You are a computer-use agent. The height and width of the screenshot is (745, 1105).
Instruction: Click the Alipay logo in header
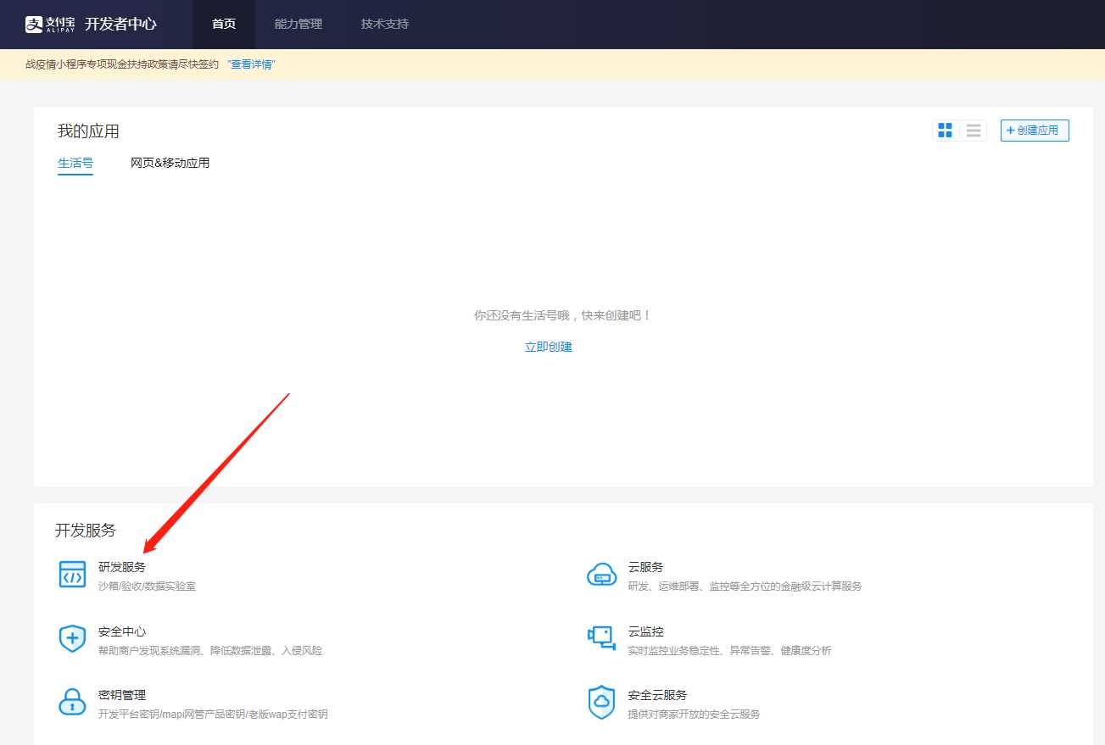point(50,24)
